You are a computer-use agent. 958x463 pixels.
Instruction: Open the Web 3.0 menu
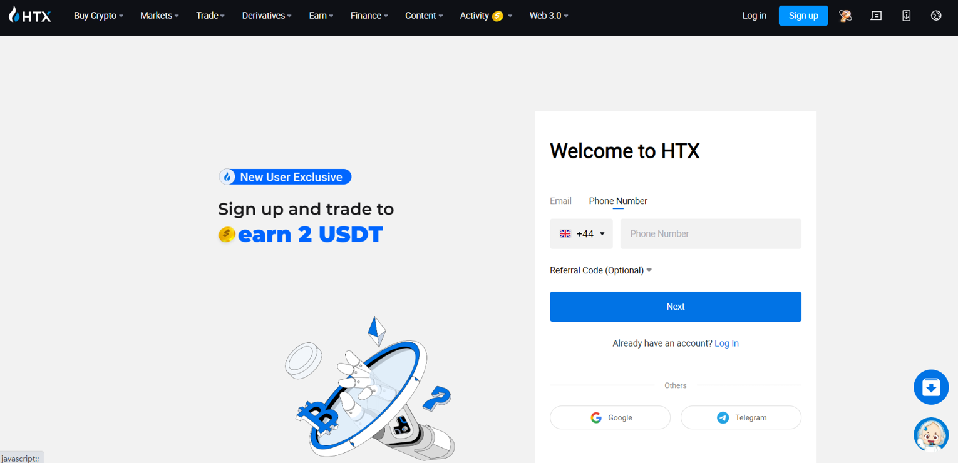click(x=549, y=16)
